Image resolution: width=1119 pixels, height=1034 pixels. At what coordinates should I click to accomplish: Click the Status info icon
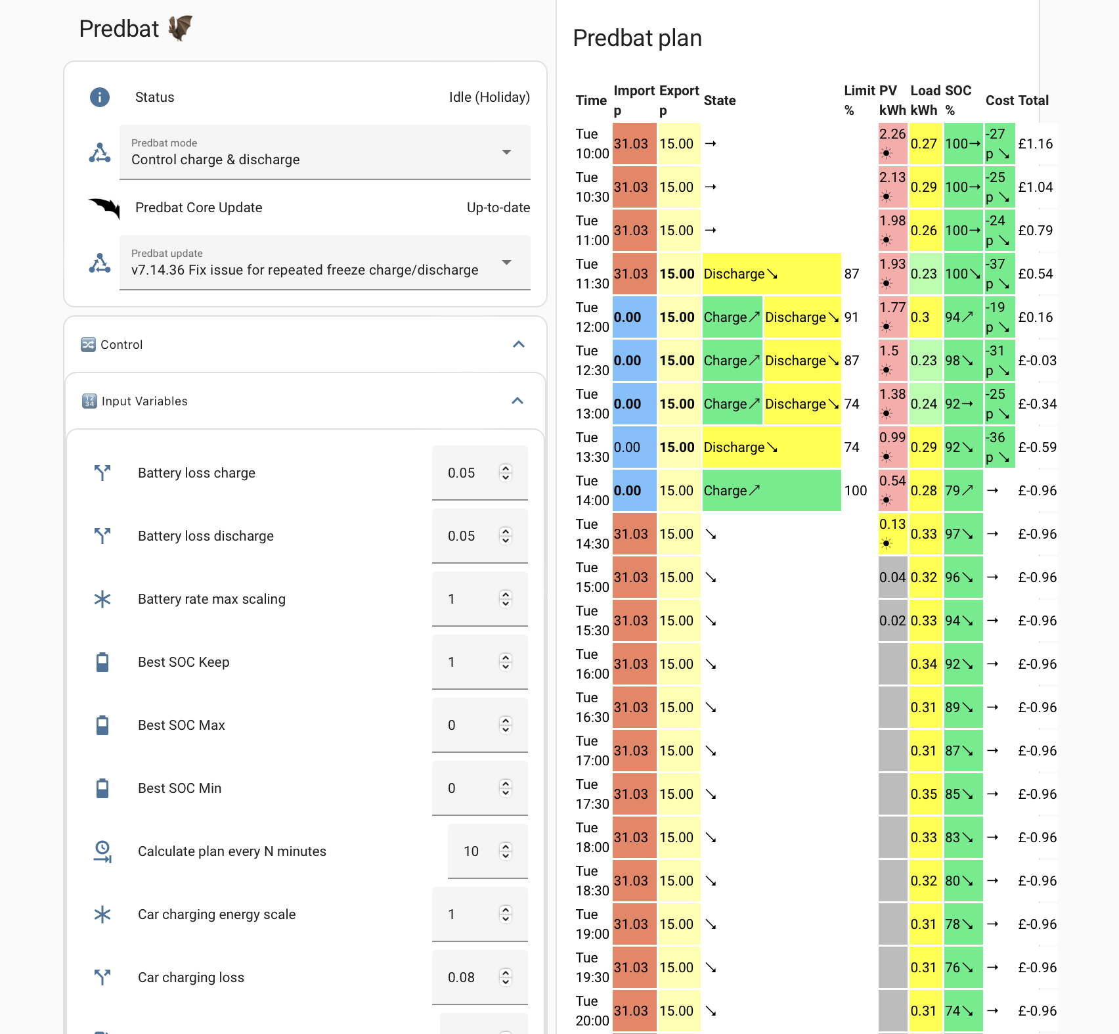[x=100, y=97]
